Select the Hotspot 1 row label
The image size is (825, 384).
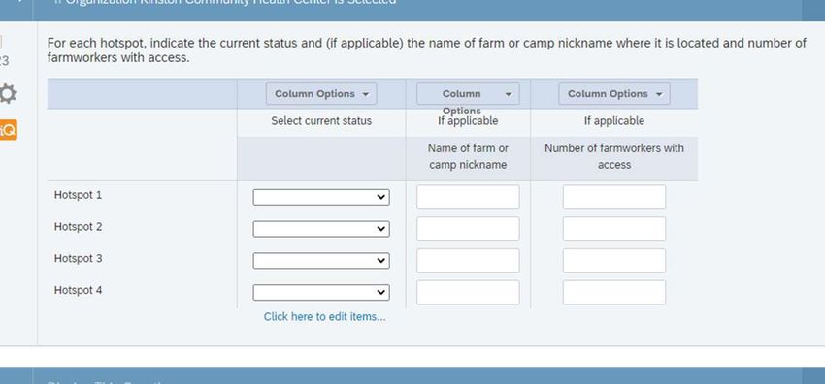78,195
